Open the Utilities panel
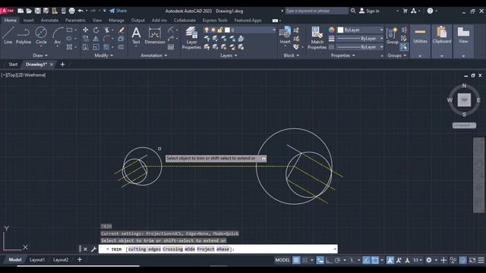486x273 pixels. tap(420, 41)
